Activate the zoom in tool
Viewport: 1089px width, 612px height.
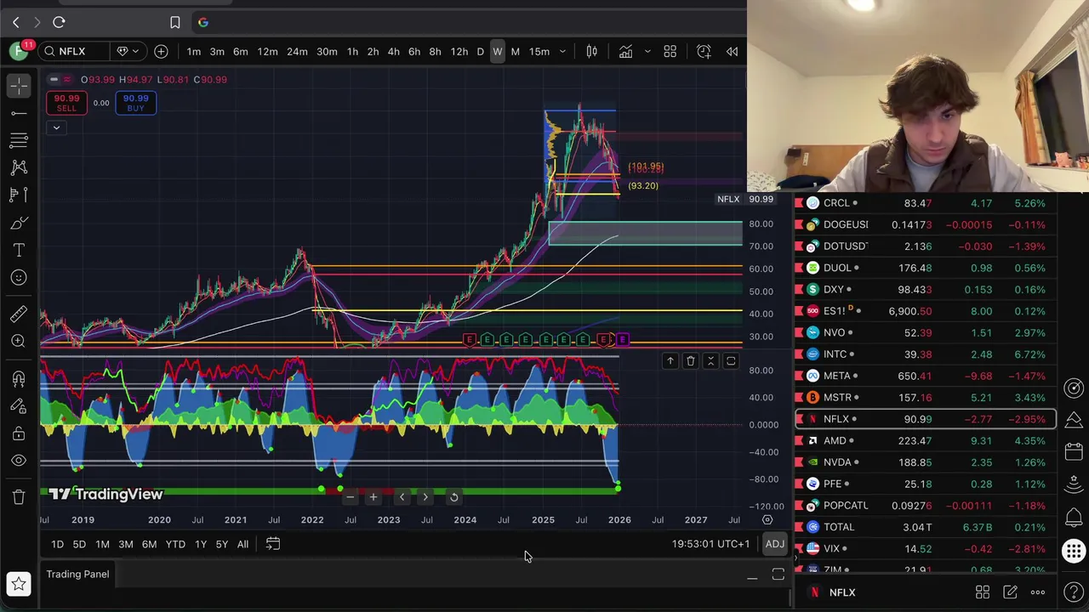(x=19, y=341)
